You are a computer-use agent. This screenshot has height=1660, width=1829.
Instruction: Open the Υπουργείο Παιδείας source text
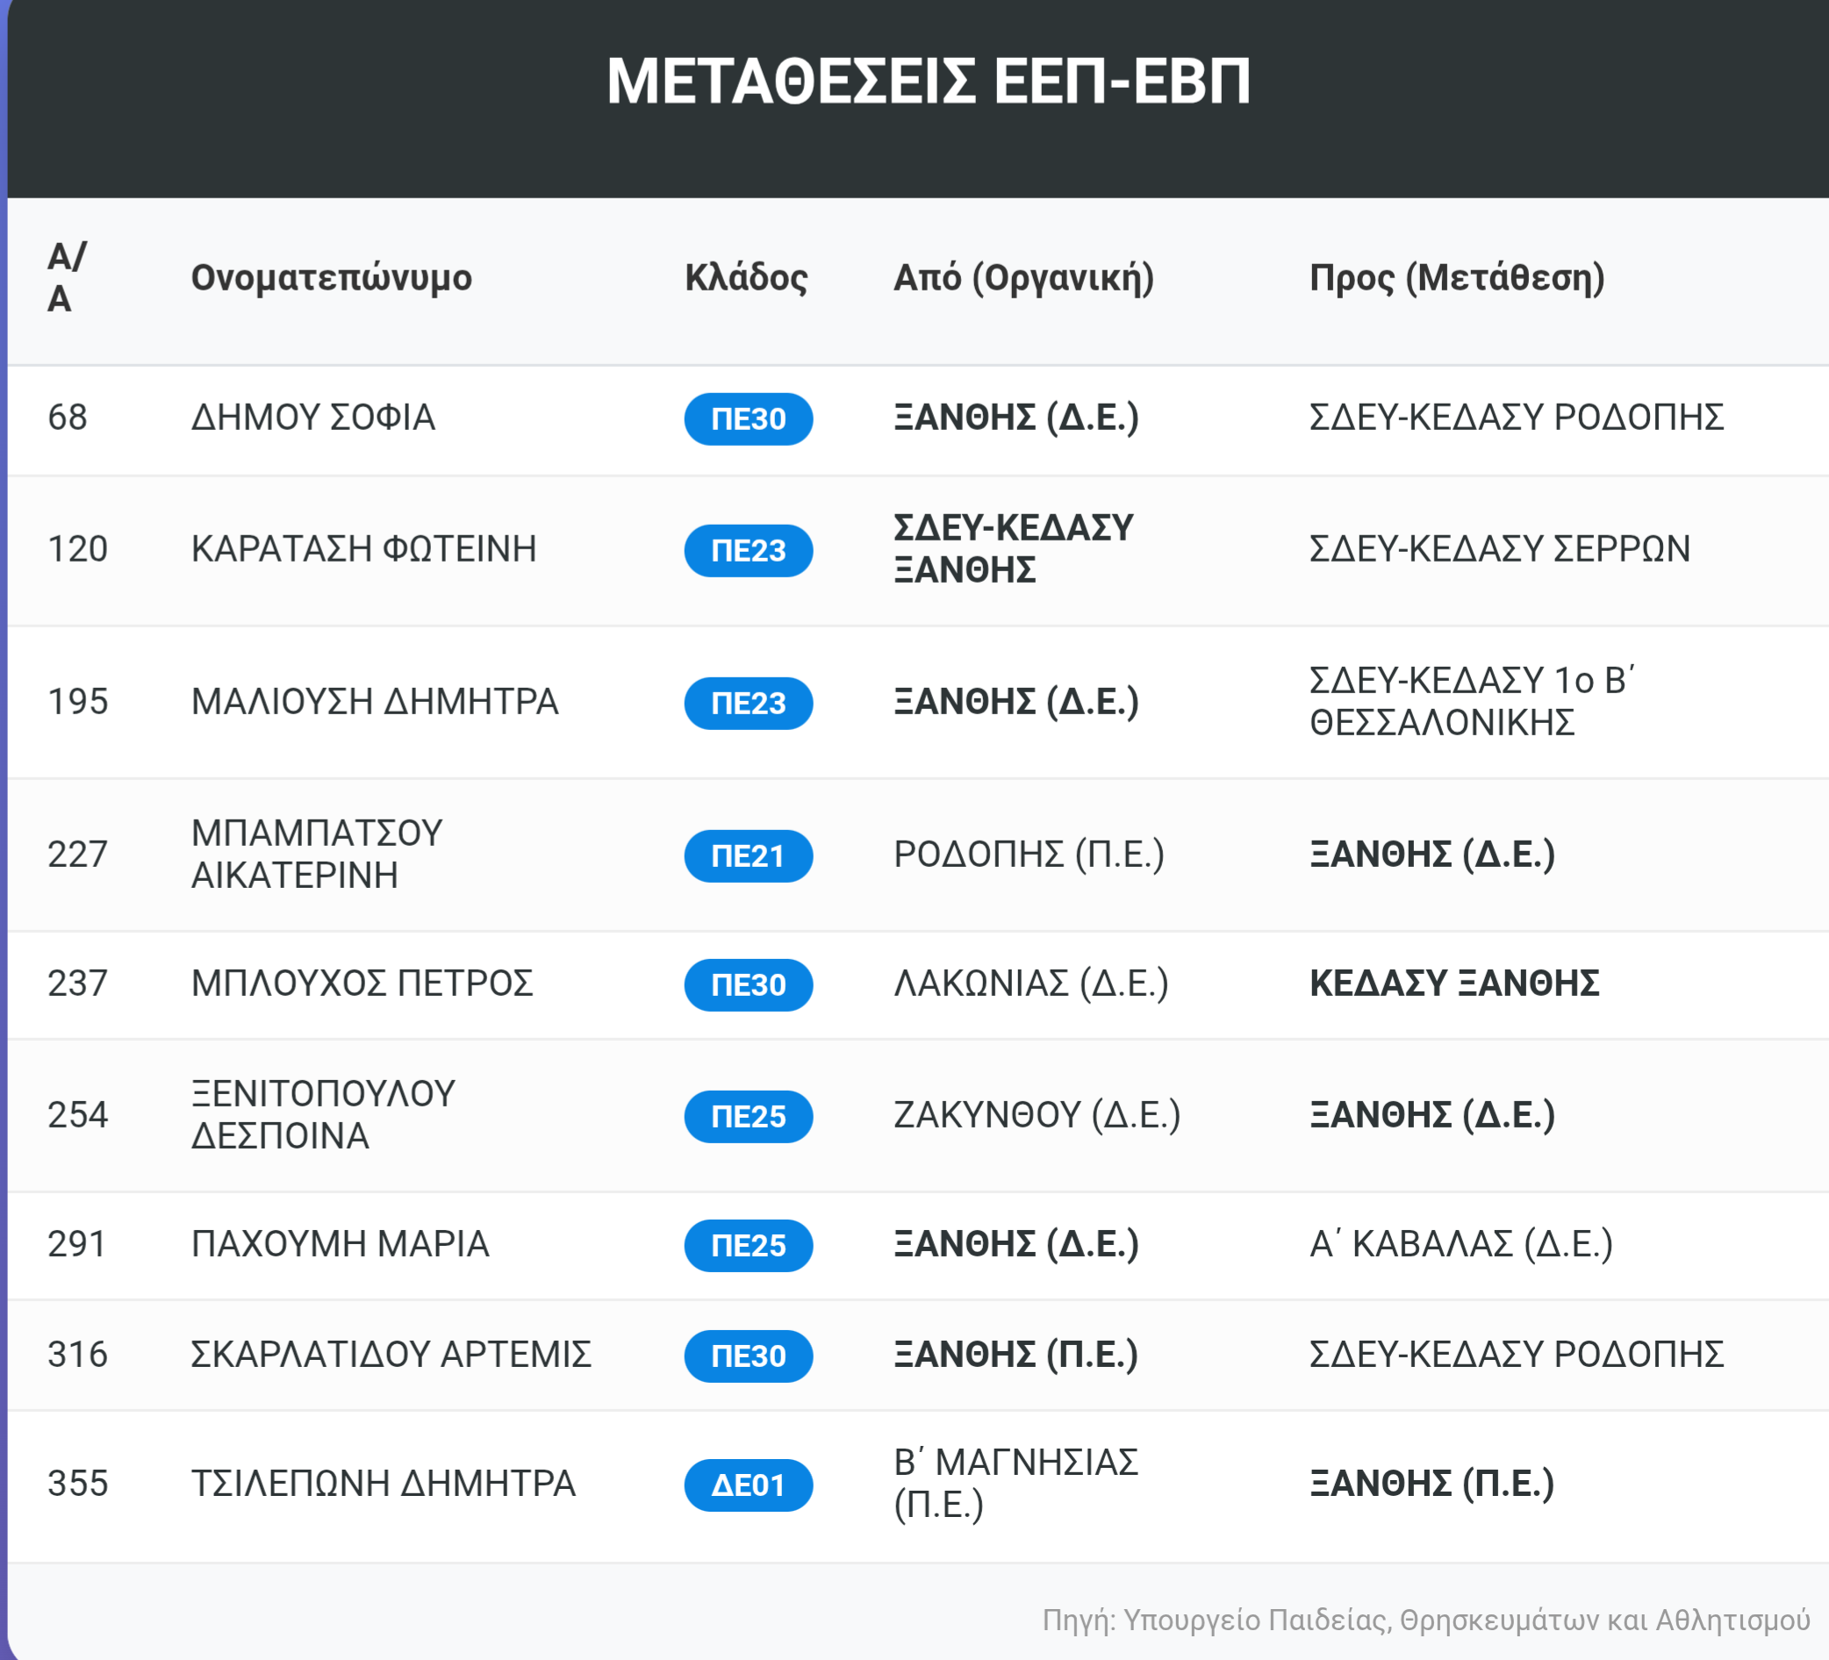[1425, 1619]
